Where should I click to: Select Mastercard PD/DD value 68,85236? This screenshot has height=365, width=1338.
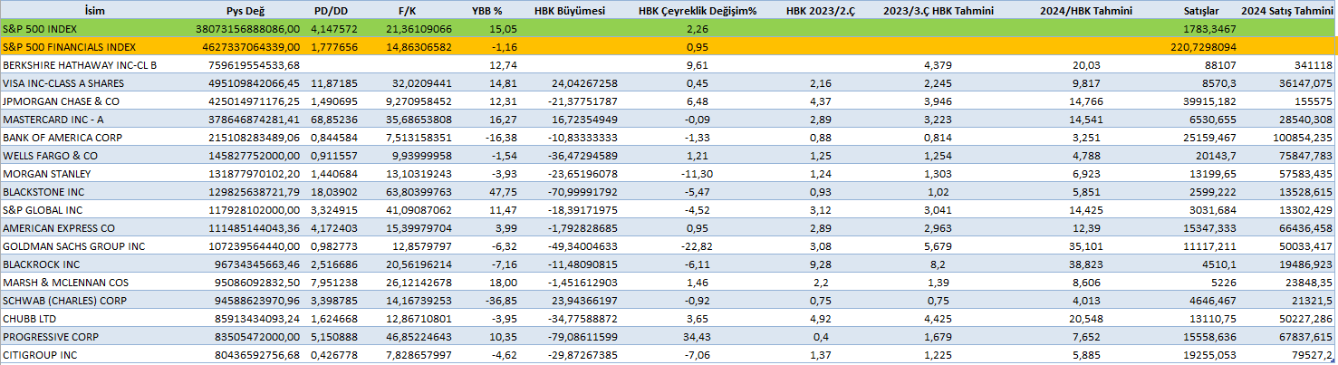pos(333,120)
